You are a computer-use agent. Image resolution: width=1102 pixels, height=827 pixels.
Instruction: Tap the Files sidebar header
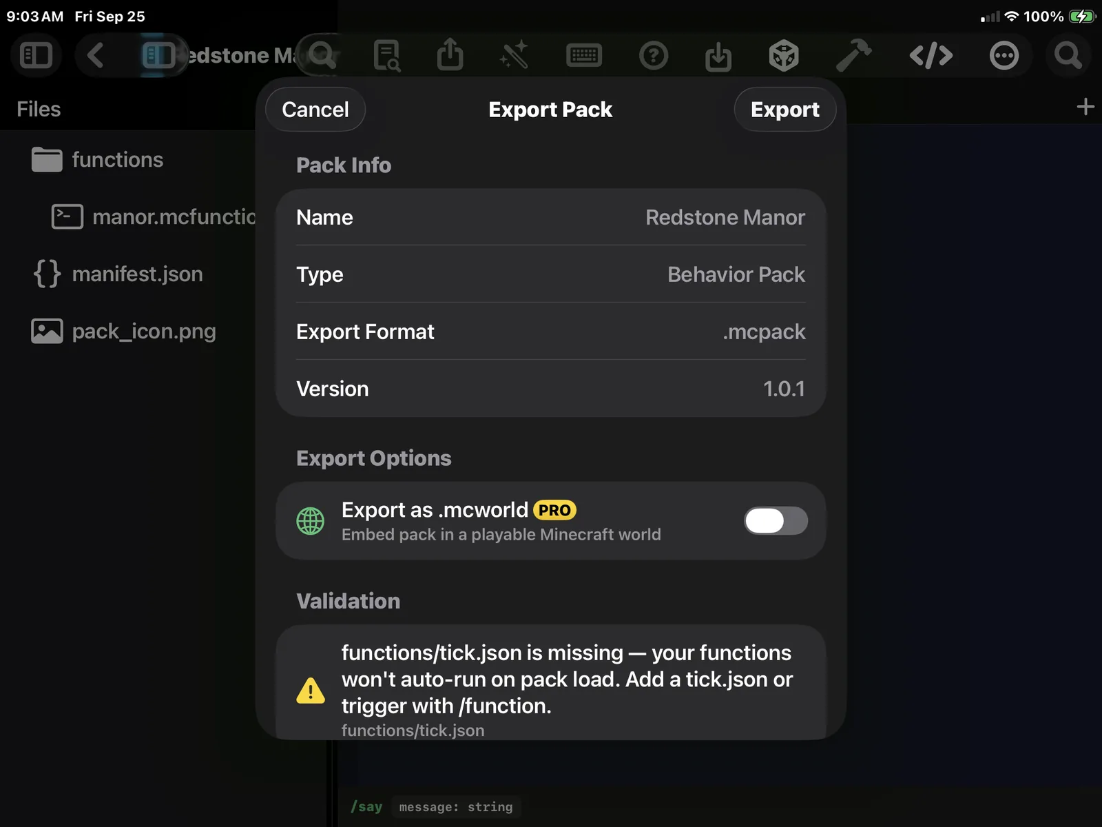coord(39,109)
